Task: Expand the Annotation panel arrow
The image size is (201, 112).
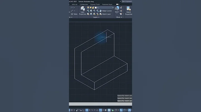Action: [x=72, y=17]
